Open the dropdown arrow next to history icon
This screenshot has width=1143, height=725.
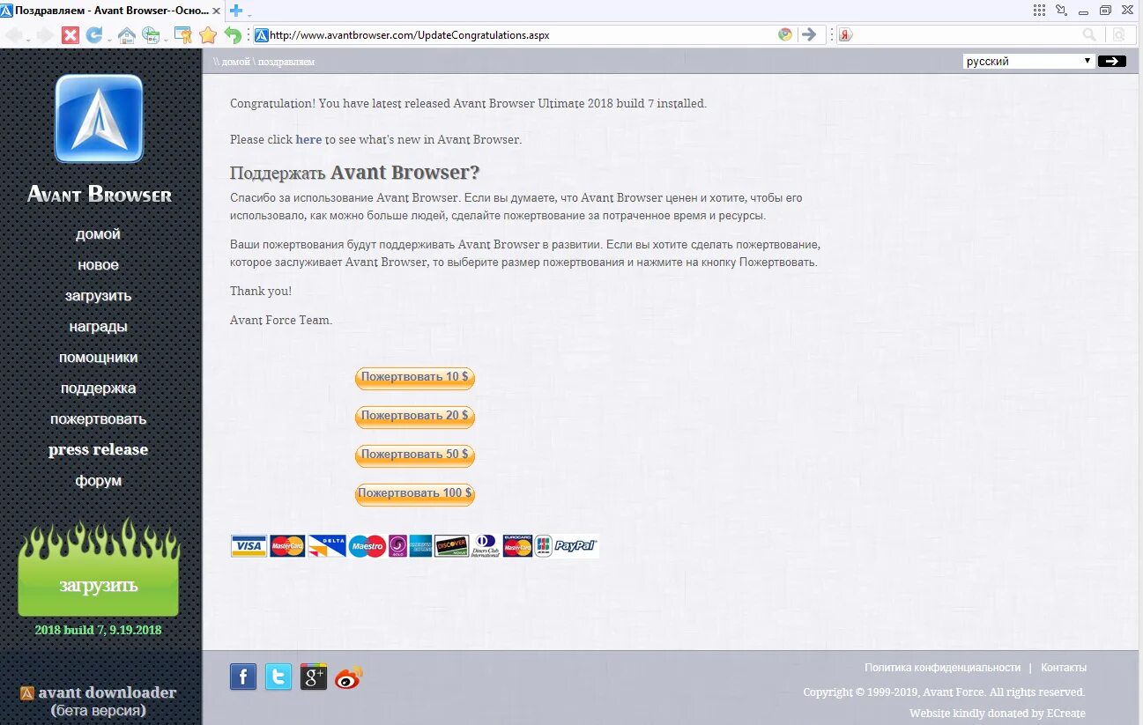[x=165, y=39]
